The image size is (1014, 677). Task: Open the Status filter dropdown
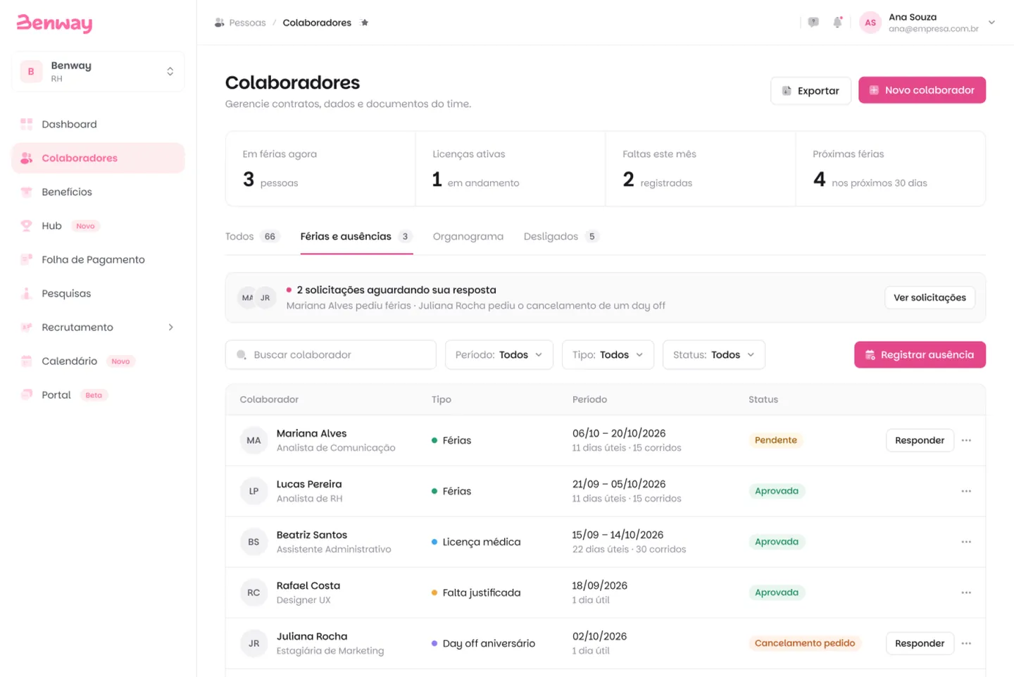(x=713, y=355)
